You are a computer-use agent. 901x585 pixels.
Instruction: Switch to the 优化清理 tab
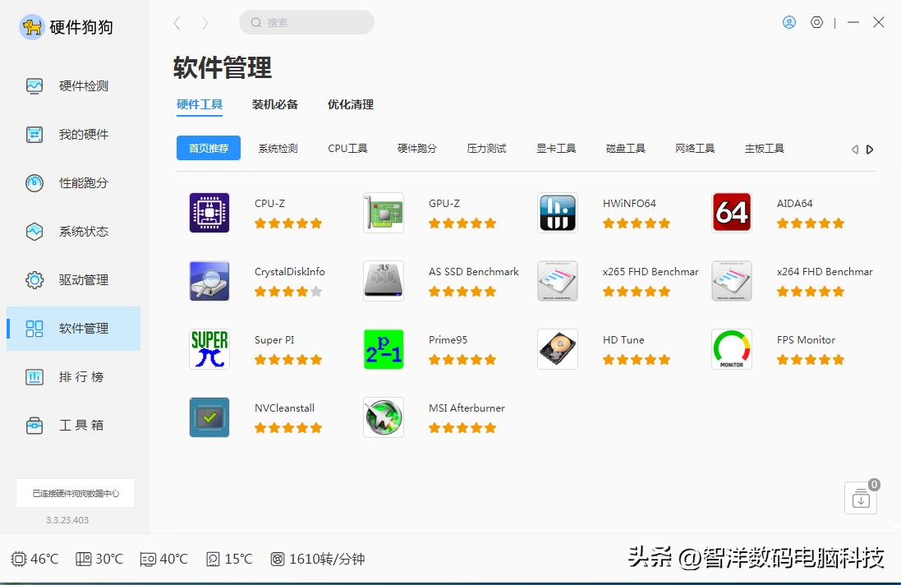(x=349, y=104)
